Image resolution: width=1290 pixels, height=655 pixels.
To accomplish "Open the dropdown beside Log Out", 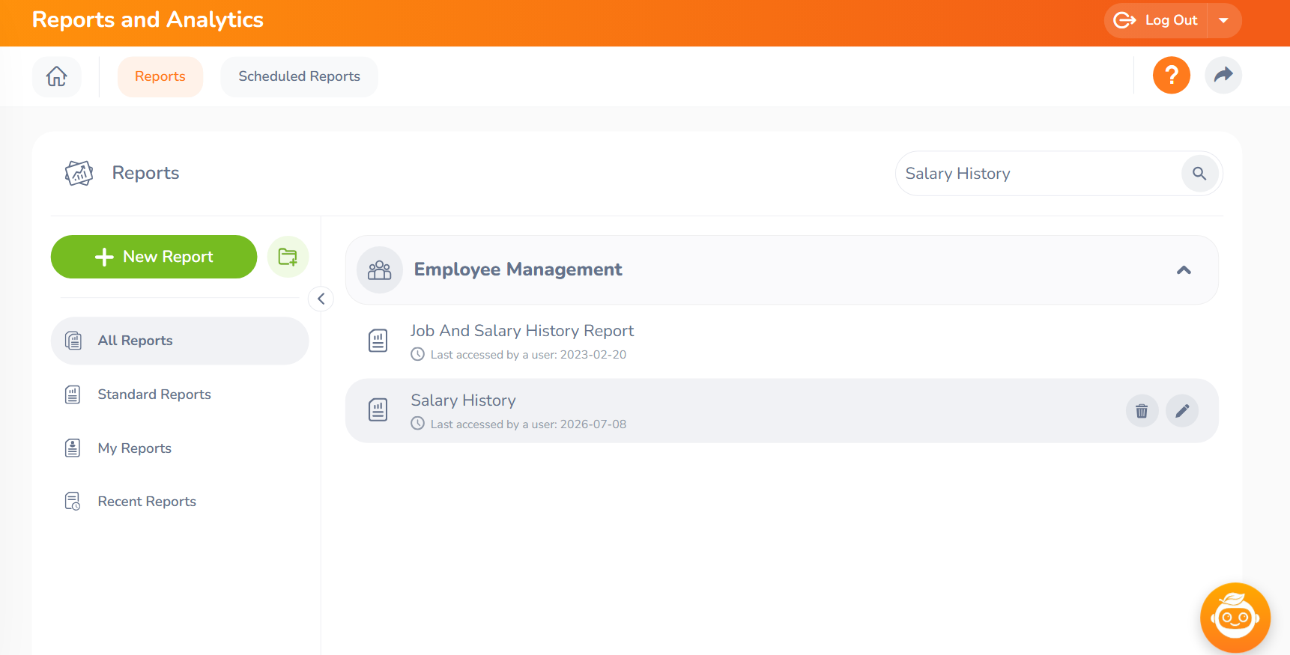I will [x=1223, y=21].
